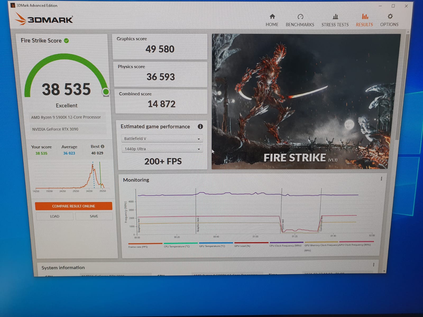This screenshot has width=423, height=317.
Task: Open the System information three-dot menu
Action: pyautogui.click(x=374, y=264)
